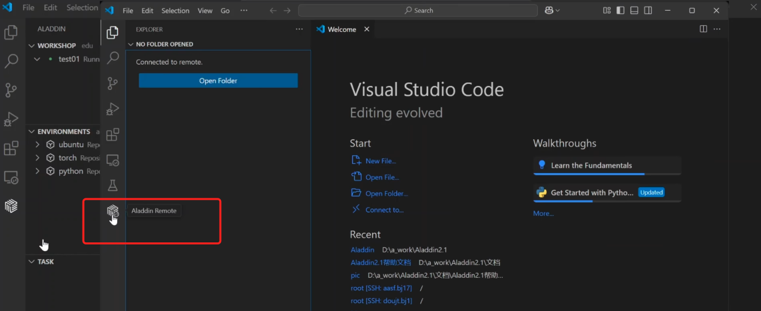Screen dimensions: 761x311
Task: Open overflow menu ellipsis in menu bar
Action: [x=244, y=10]
